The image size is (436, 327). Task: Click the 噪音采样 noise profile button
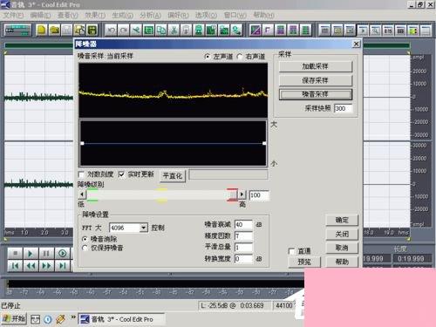coord(316,94)
